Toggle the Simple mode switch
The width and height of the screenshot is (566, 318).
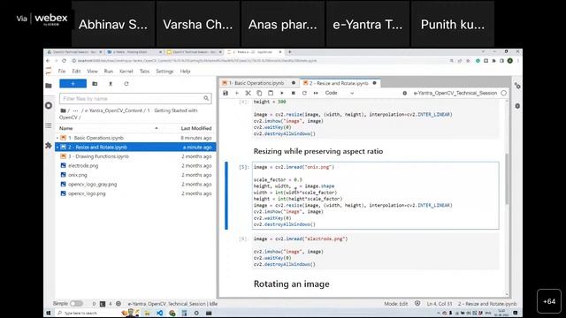(76, 304)
